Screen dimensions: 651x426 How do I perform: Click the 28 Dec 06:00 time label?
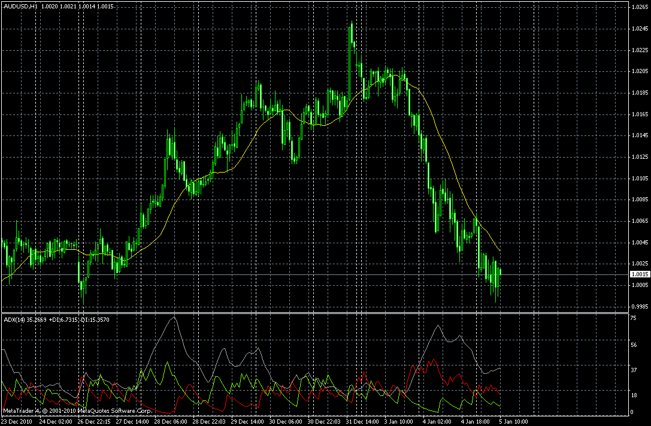pyautogui.click(x=171, y=421)
